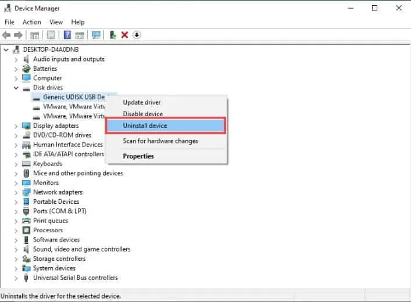The width and height of the screenshot is (411, 302).
Task: Click the Show/Hide console tree icon
Action: coord(34,35)
